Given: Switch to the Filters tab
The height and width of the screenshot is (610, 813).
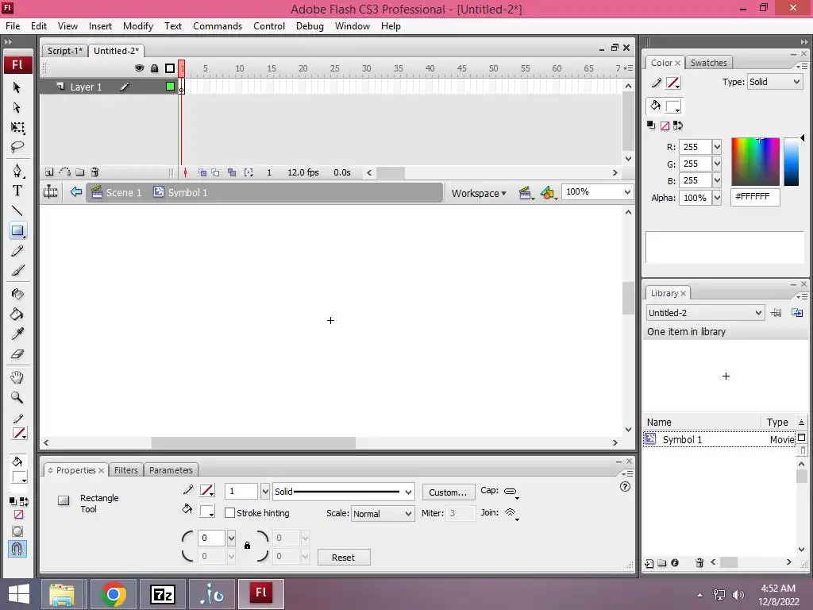Looking at the screenshot, I should point(126,470).
